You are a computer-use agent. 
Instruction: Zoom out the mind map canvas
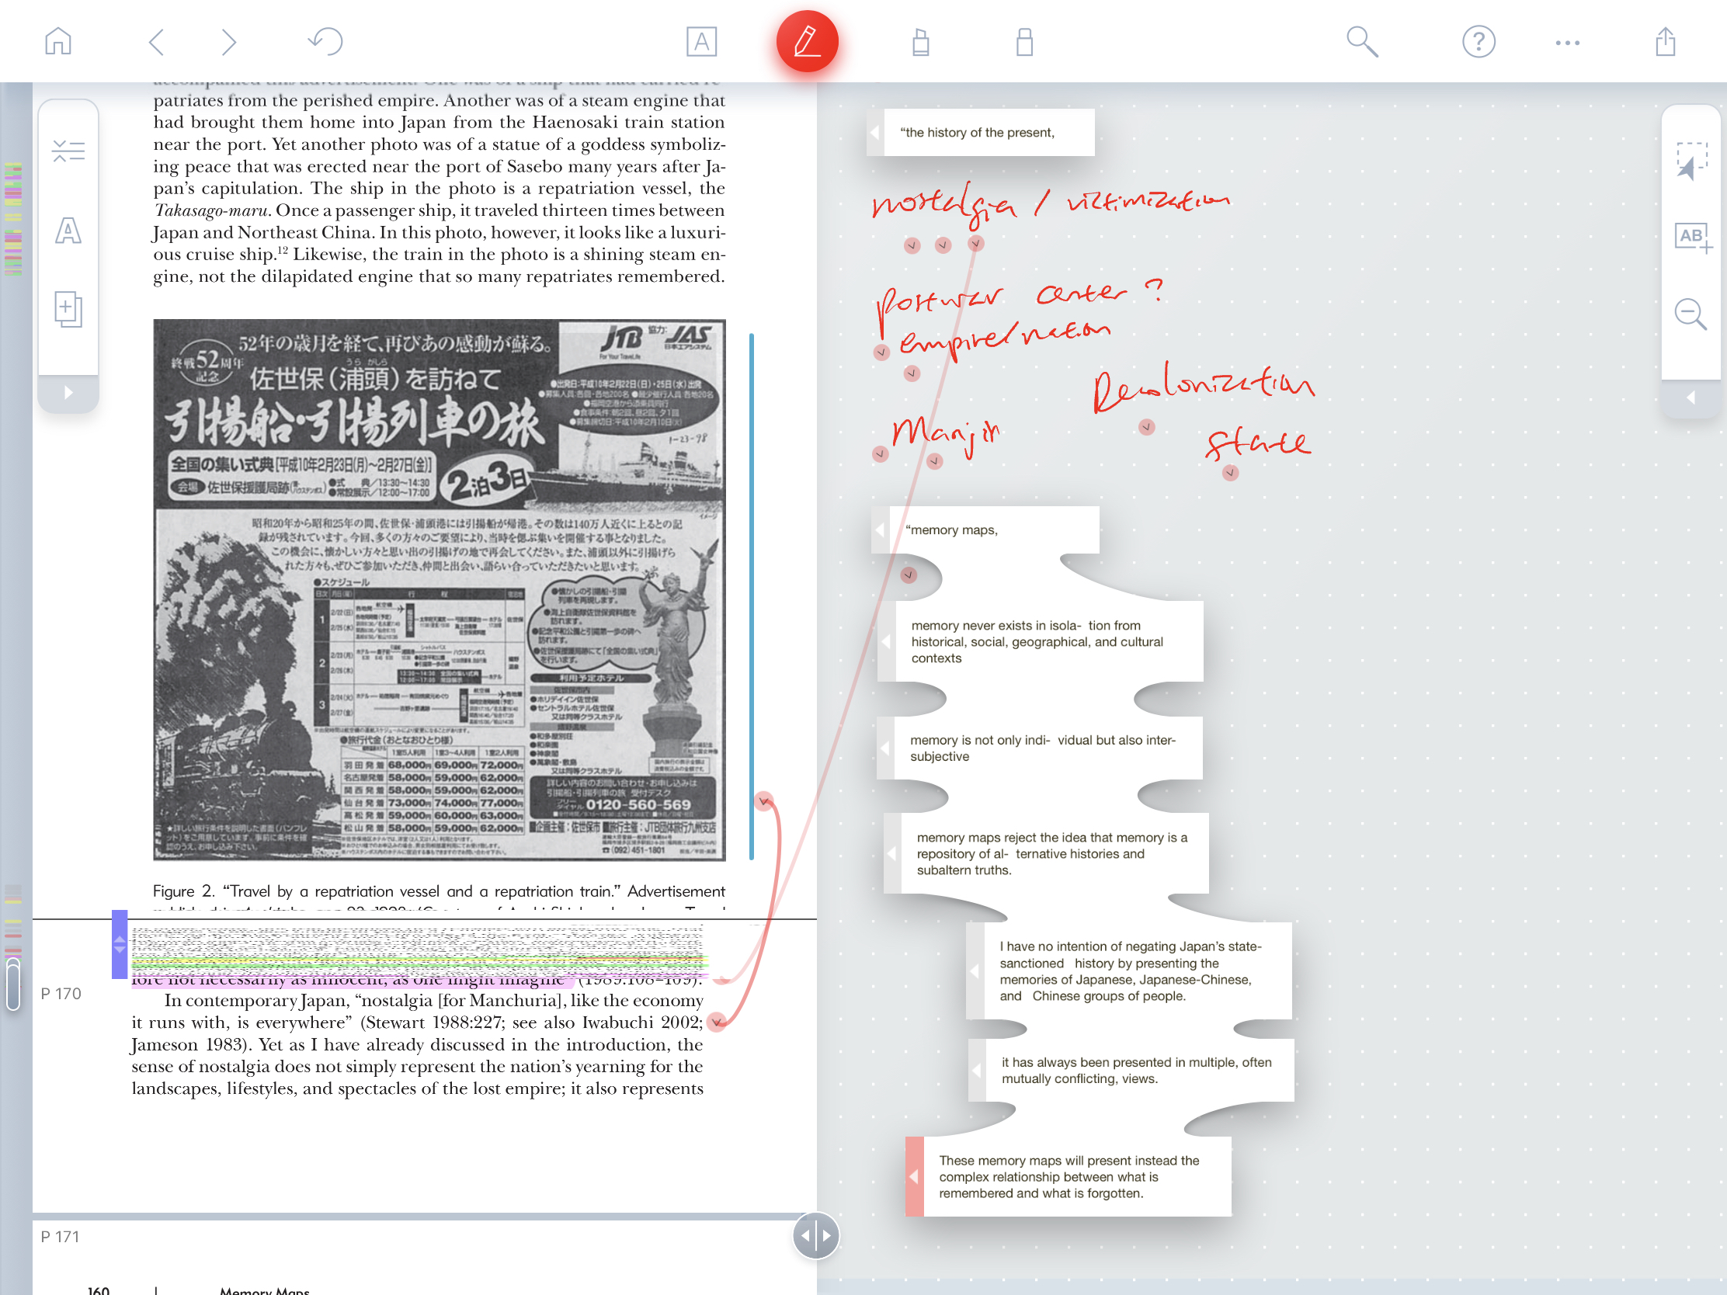(1691, 314)
